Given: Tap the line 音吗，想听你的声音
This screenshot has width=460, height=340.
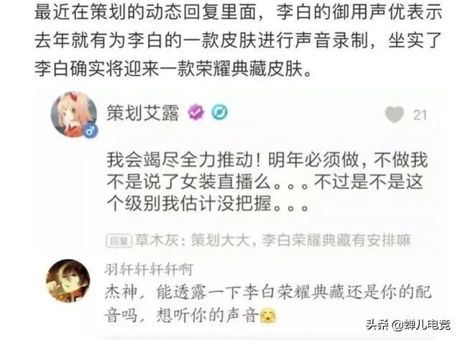Looking at the screenshot, I should tap(190, 316).
